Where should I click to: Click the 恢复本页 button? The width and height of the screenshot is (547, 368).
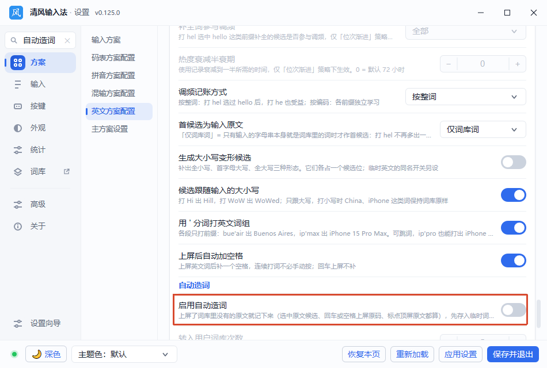point(363,354)
